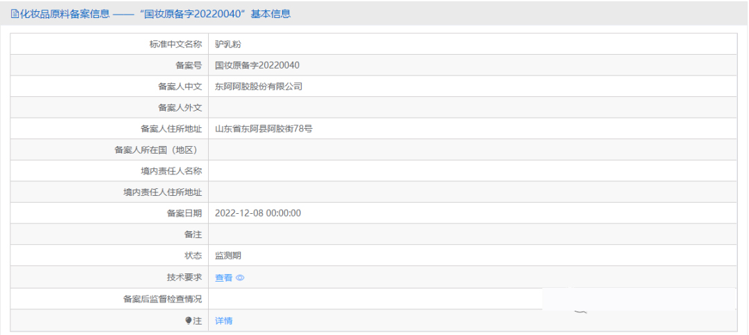
Task: Open the 详情 link in the 注 row
Action: coord(223,320)
